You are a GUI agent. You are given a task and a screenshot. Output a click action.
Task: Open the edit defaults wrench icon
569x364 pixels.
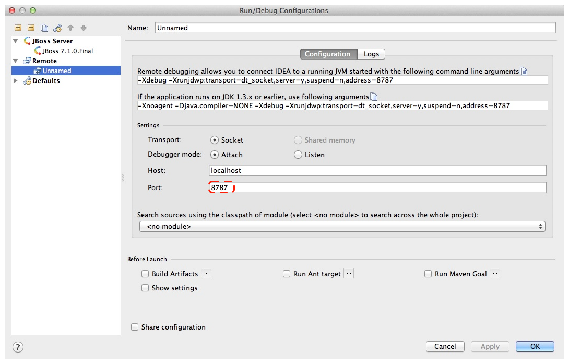[x=57, y=28]
